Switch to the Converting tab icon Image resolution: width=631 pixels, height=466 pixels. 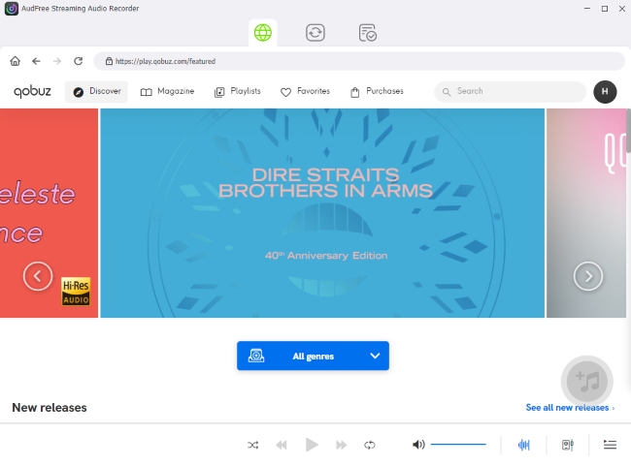[x=315, y=33]
